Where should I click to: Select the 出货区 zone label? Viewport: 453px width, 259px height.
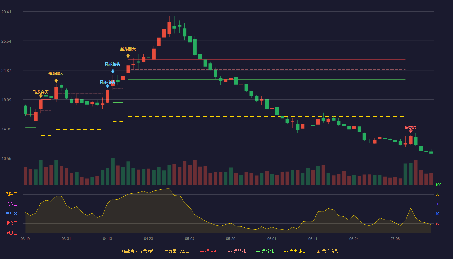[11, 204]
